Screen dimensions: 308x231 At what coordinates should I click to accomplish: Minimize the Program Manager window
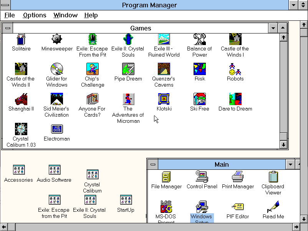pos(293,5)
